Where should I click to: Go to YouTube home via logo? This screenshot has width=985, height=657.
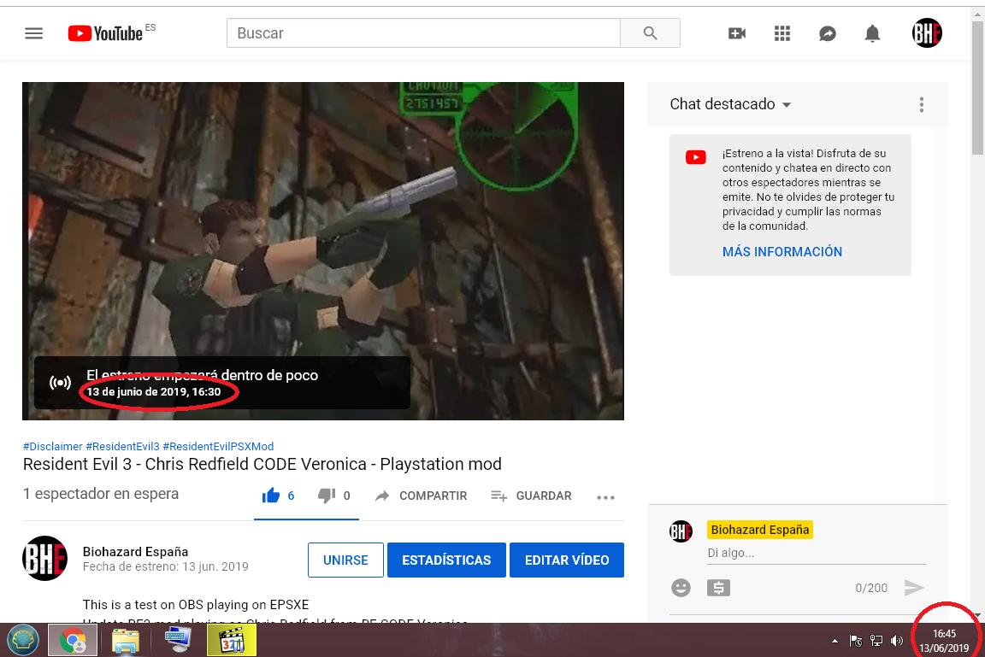(x=105, y=33)
